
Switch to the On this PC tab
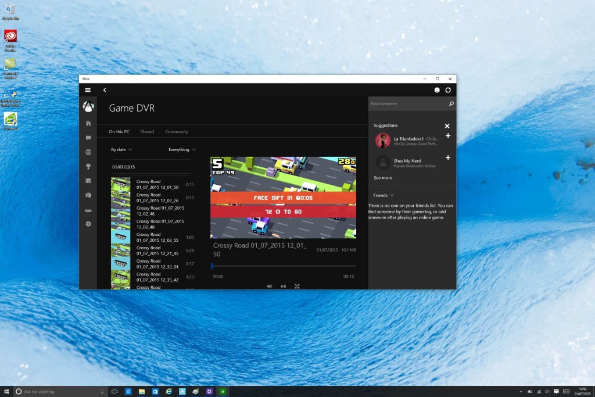(x=119, y=132)
